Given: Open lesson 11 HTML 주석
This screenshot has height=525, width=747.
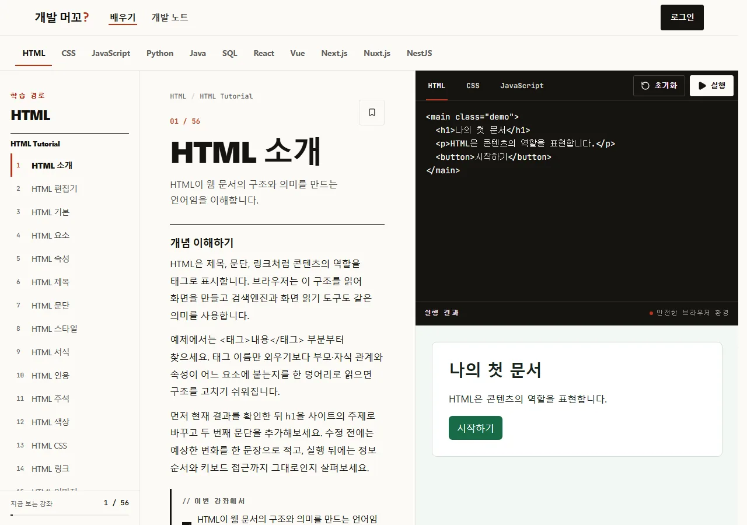Looking at the screenshot, I should click(x=69, y=398).
